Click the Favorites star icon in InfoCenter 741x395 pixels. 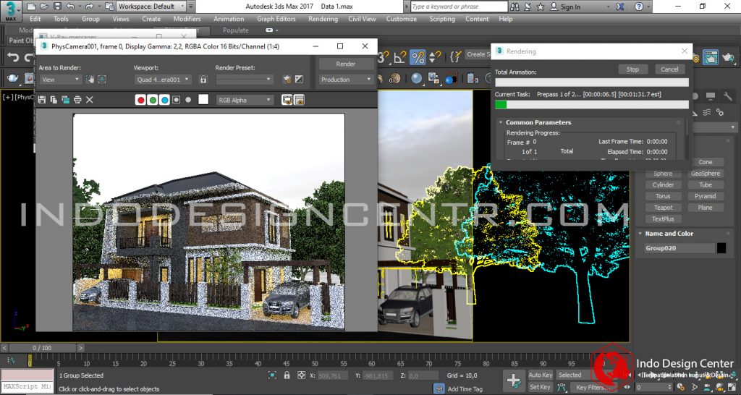coord(541,7)
